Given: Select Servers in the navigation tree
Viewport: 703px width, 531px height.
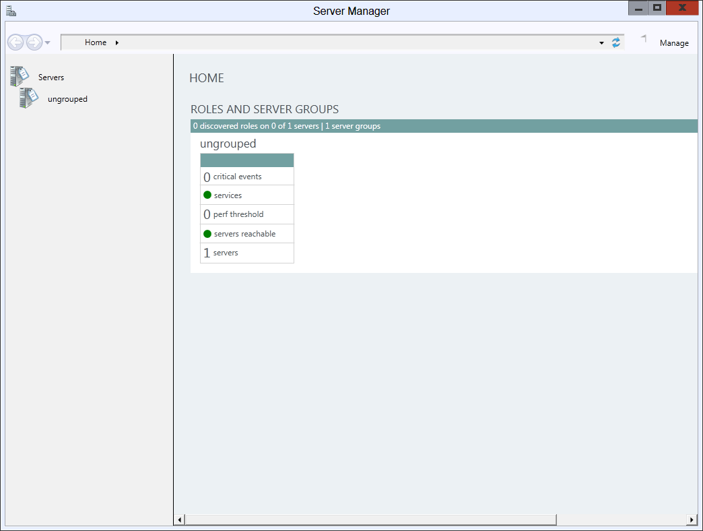Looking at the screenshot, I should click(x=51, y=77).
